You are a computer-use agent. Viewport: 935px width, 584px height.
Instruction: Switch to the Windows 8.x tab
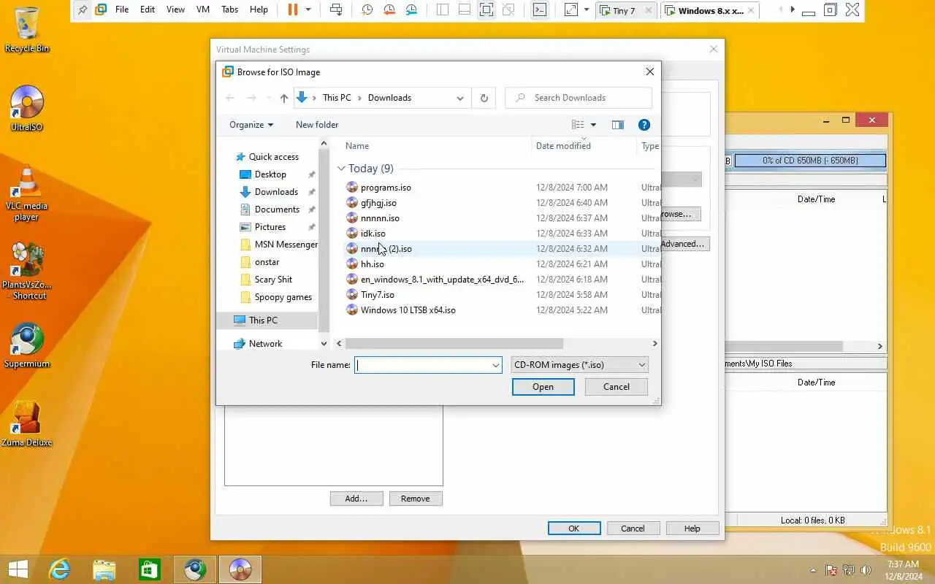pyautogui.click(x=709, y=10)
